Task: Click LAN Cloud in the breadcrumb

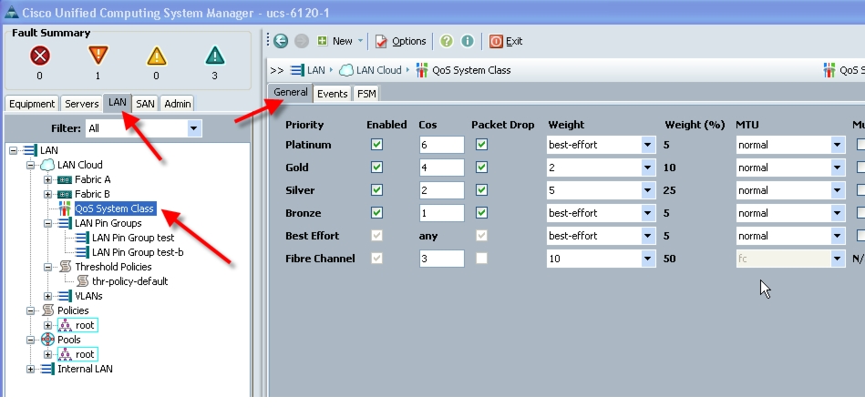Action: click(378, 70)
